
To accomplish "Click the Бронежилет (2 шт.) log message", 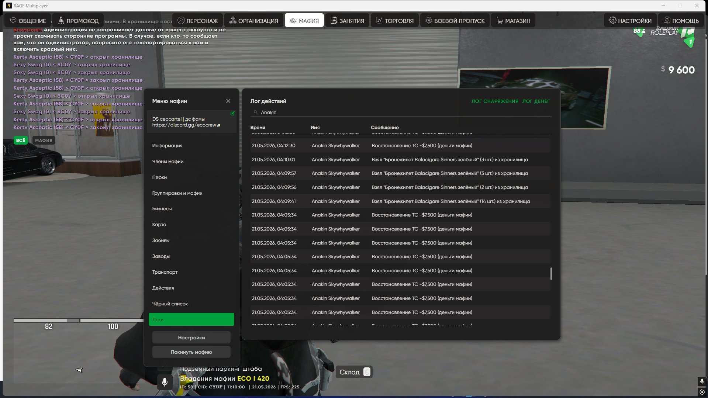I will point(449,187).
